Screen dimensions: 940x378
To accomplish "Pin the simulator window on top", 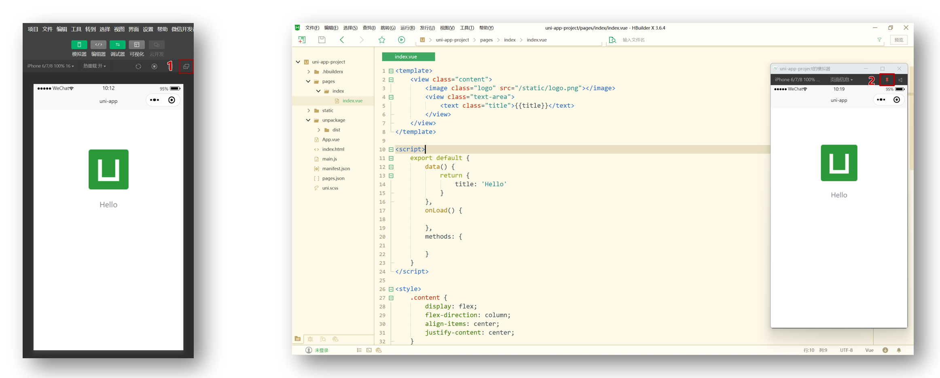I will click(887, 80).
